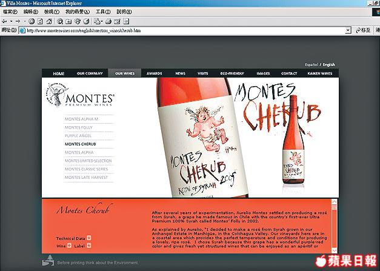Click 'Before printing think about the Environment' text
Image resolution: width=380 pixels, height=271 pixels.
[98, 263]
